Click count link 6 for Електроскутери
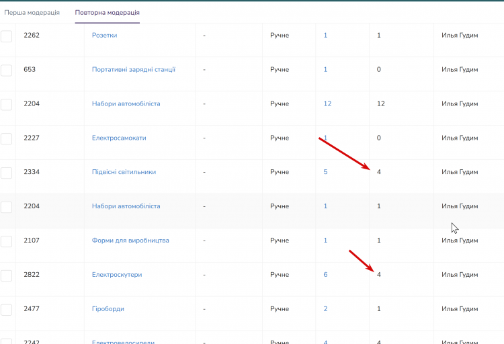This screenshot has width=504, height=344. point(325,275)
